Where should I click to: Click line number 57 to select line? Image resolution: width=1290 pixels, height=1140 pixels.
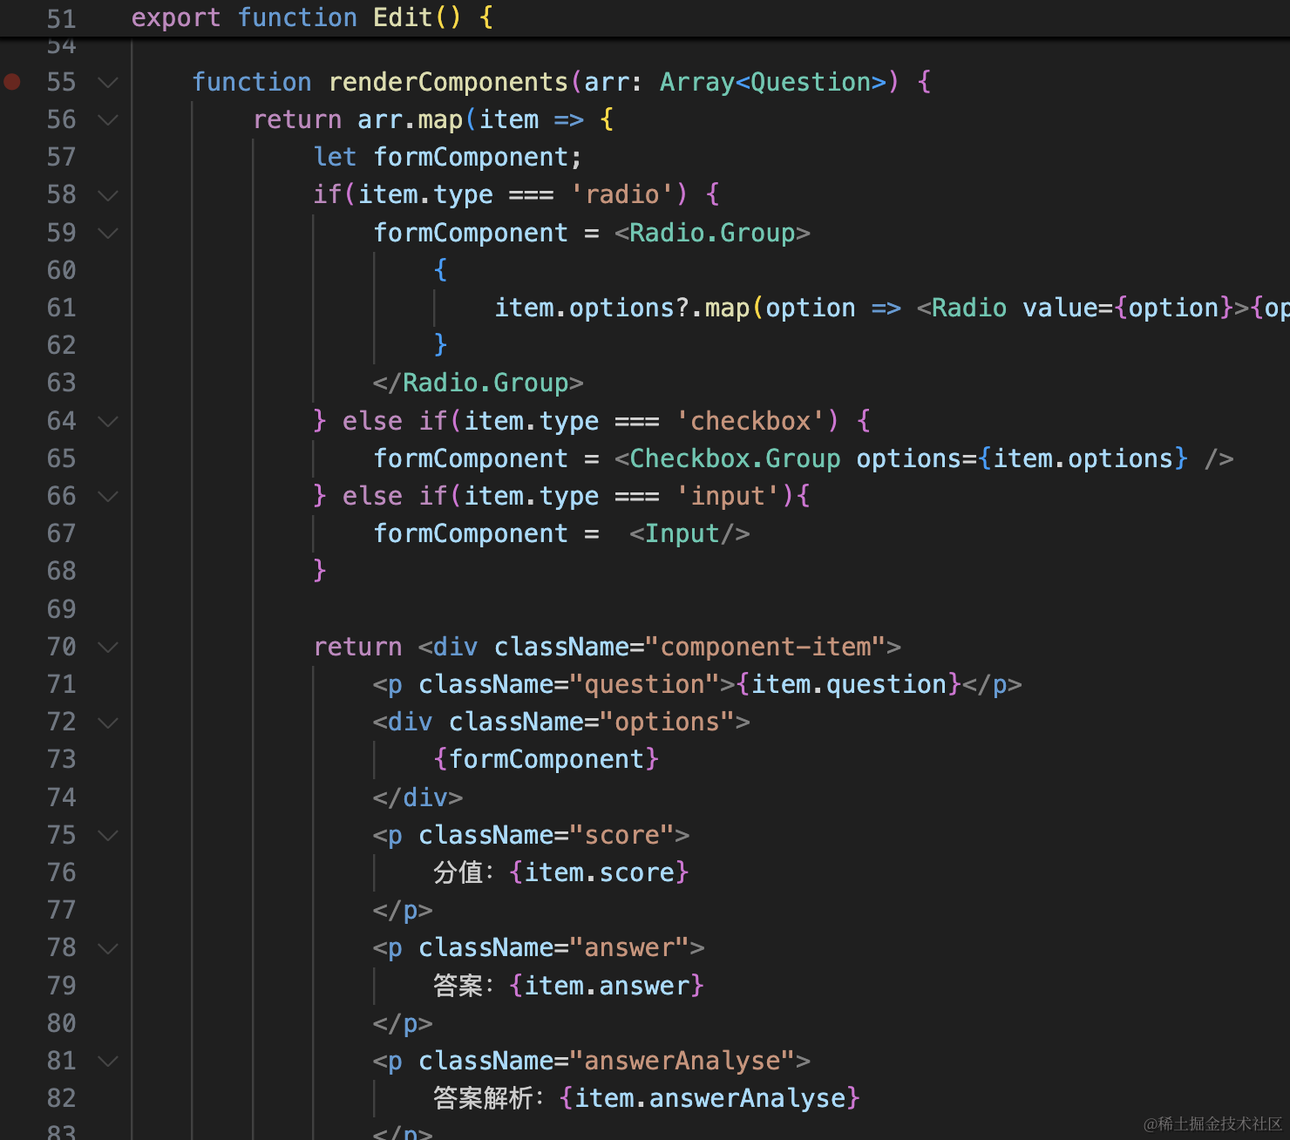pyautogui.click(x=61, y=157)
